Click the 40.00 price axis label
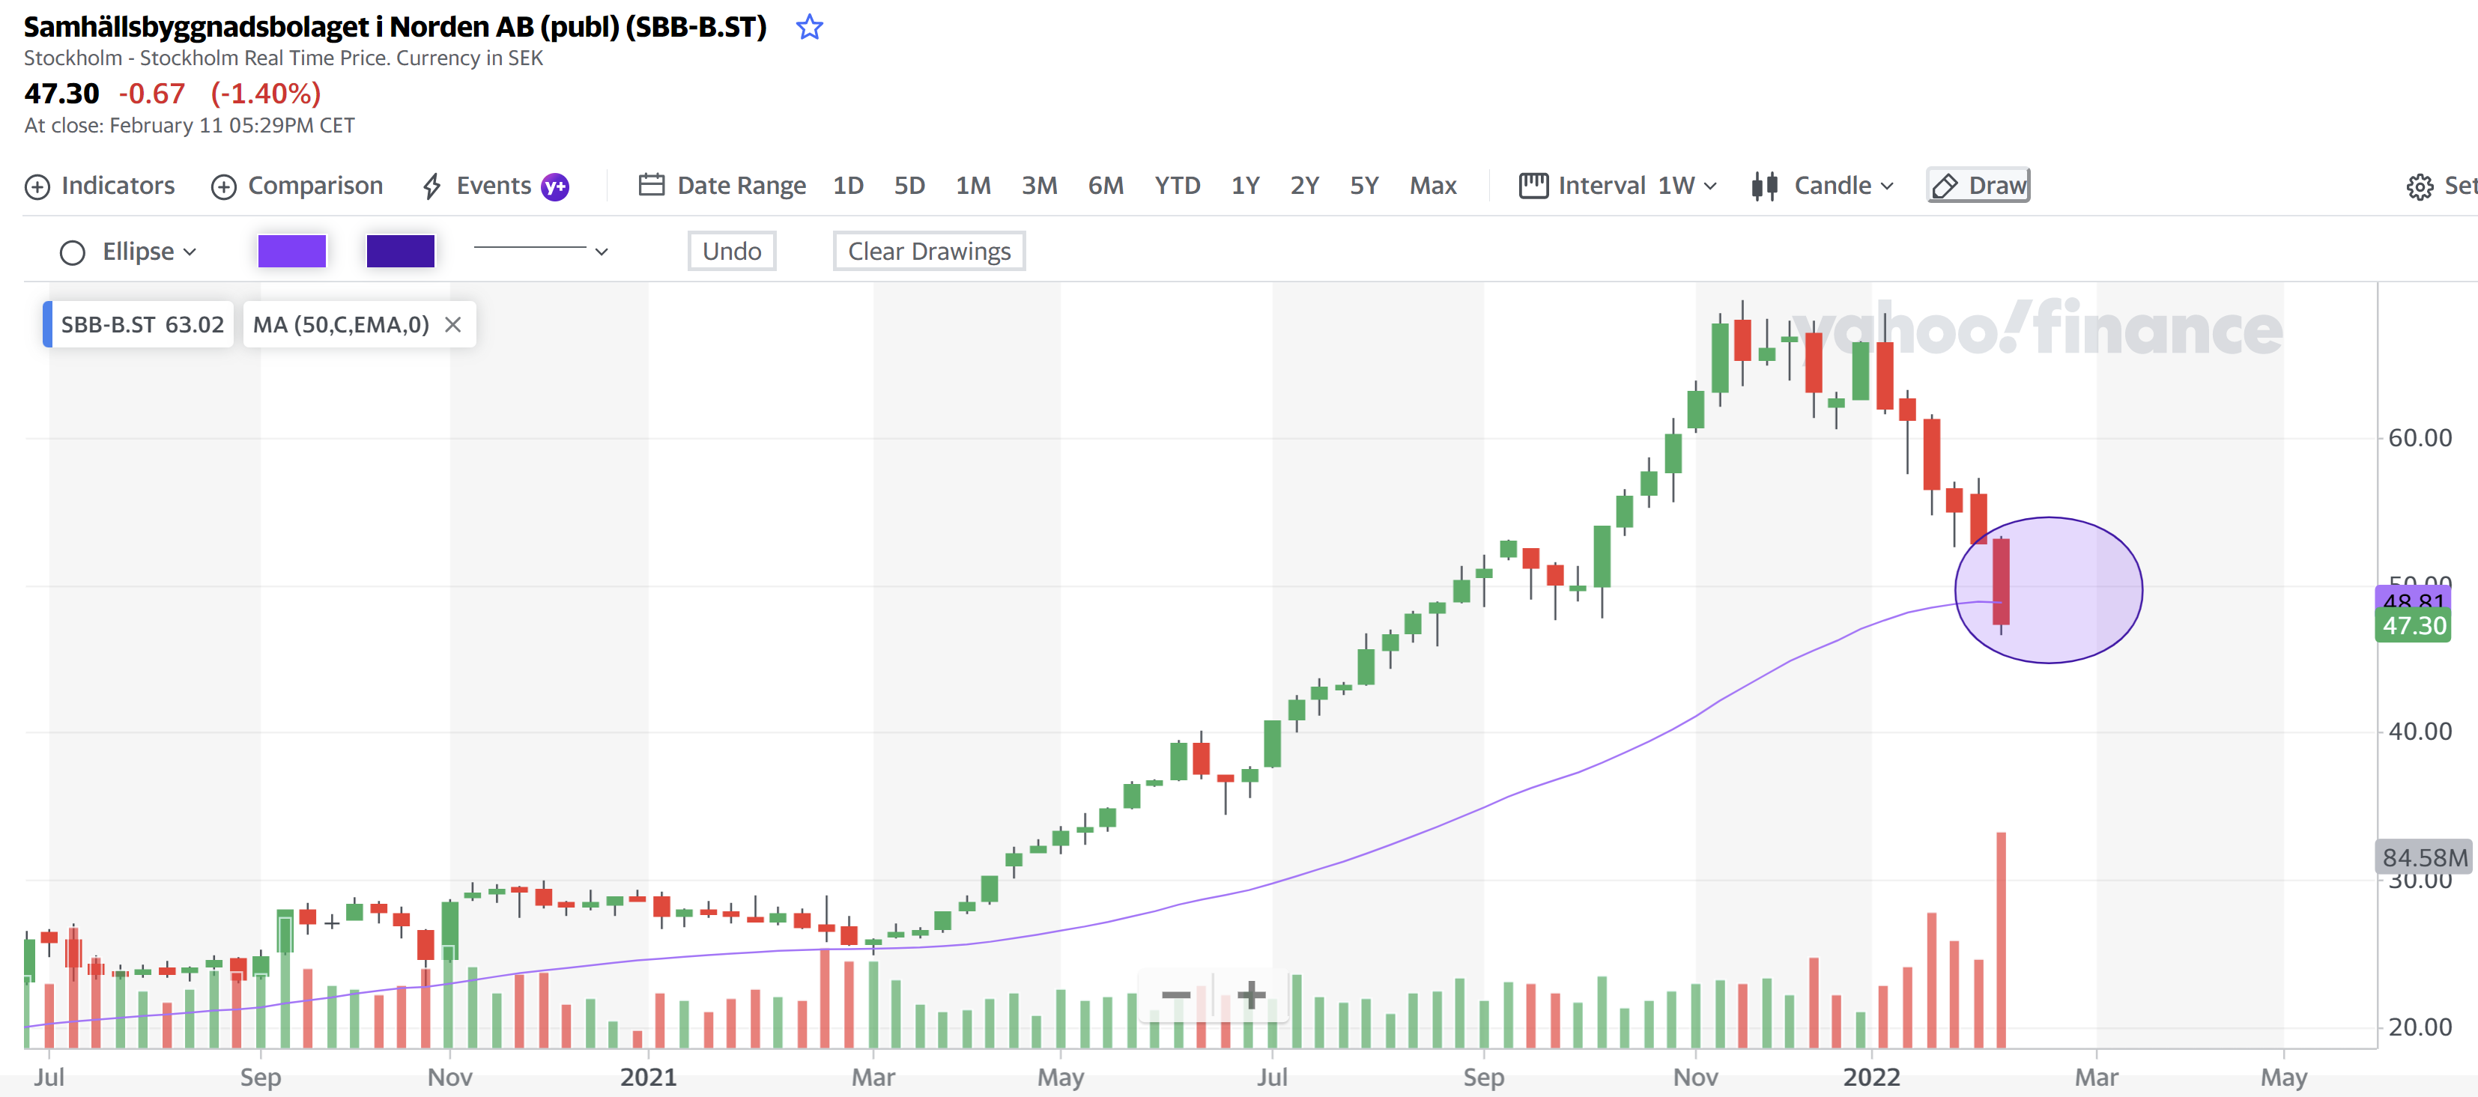This screenshot has height=1097, width=2478. [2420, 732]
